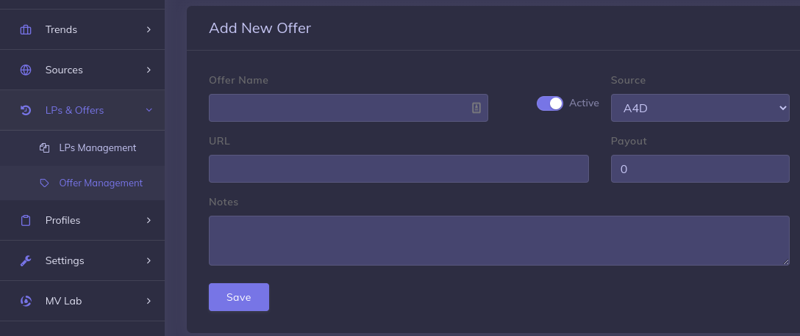Save the new offer
The height and width of the screenshot is (336, 800).
[239, 297]
